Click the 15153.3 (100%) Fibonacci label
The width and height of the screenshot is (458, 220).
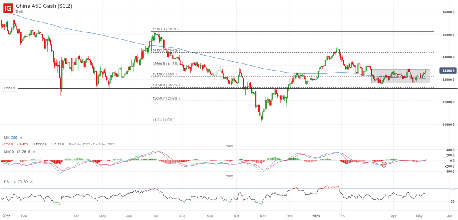click(x=165, y=29)
